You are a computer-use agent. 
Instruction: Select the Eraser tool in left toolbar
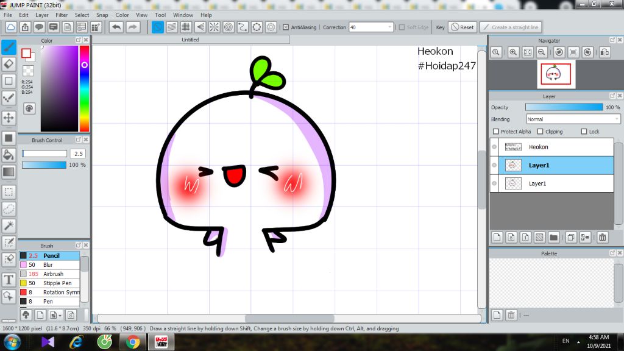click(9, 64)
